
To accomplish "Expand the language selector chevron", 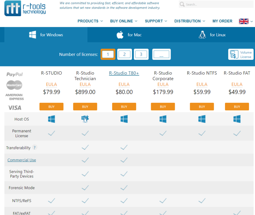I will pyautogui.click(x=252, y=21).
